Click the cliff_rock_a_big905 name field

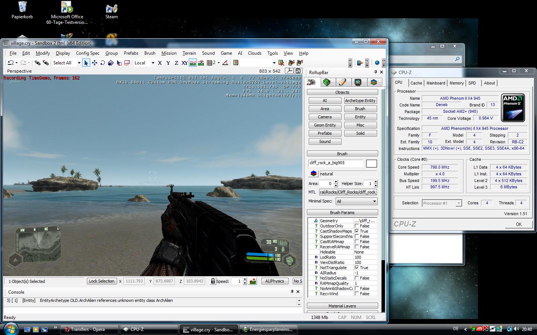pos(336,163)
